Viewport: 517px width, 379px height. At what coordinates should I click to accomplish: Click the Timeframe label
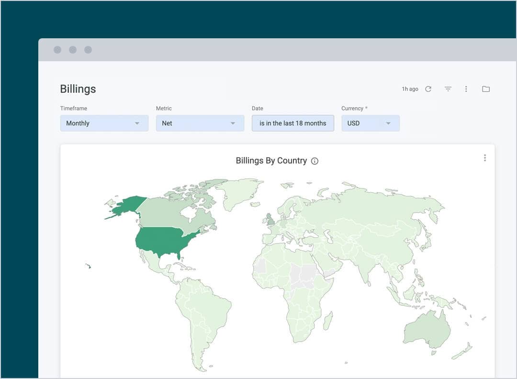coord(74,109)
